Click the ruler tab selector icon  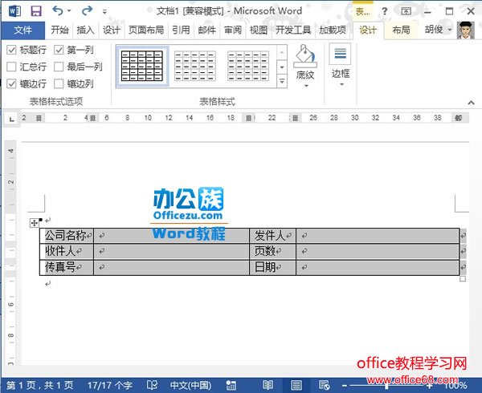click(11, 119)
